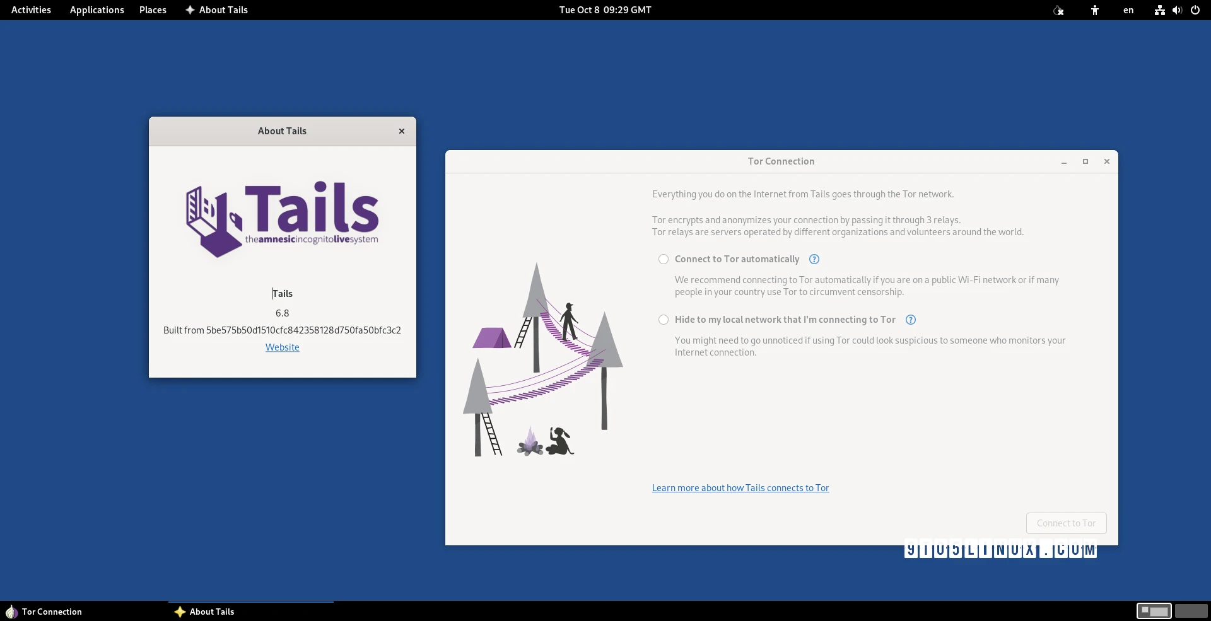Click Activities in the top bar
Image resolution: width=1211 pixels, height=621 pixels.
click(x=31, y=10)
